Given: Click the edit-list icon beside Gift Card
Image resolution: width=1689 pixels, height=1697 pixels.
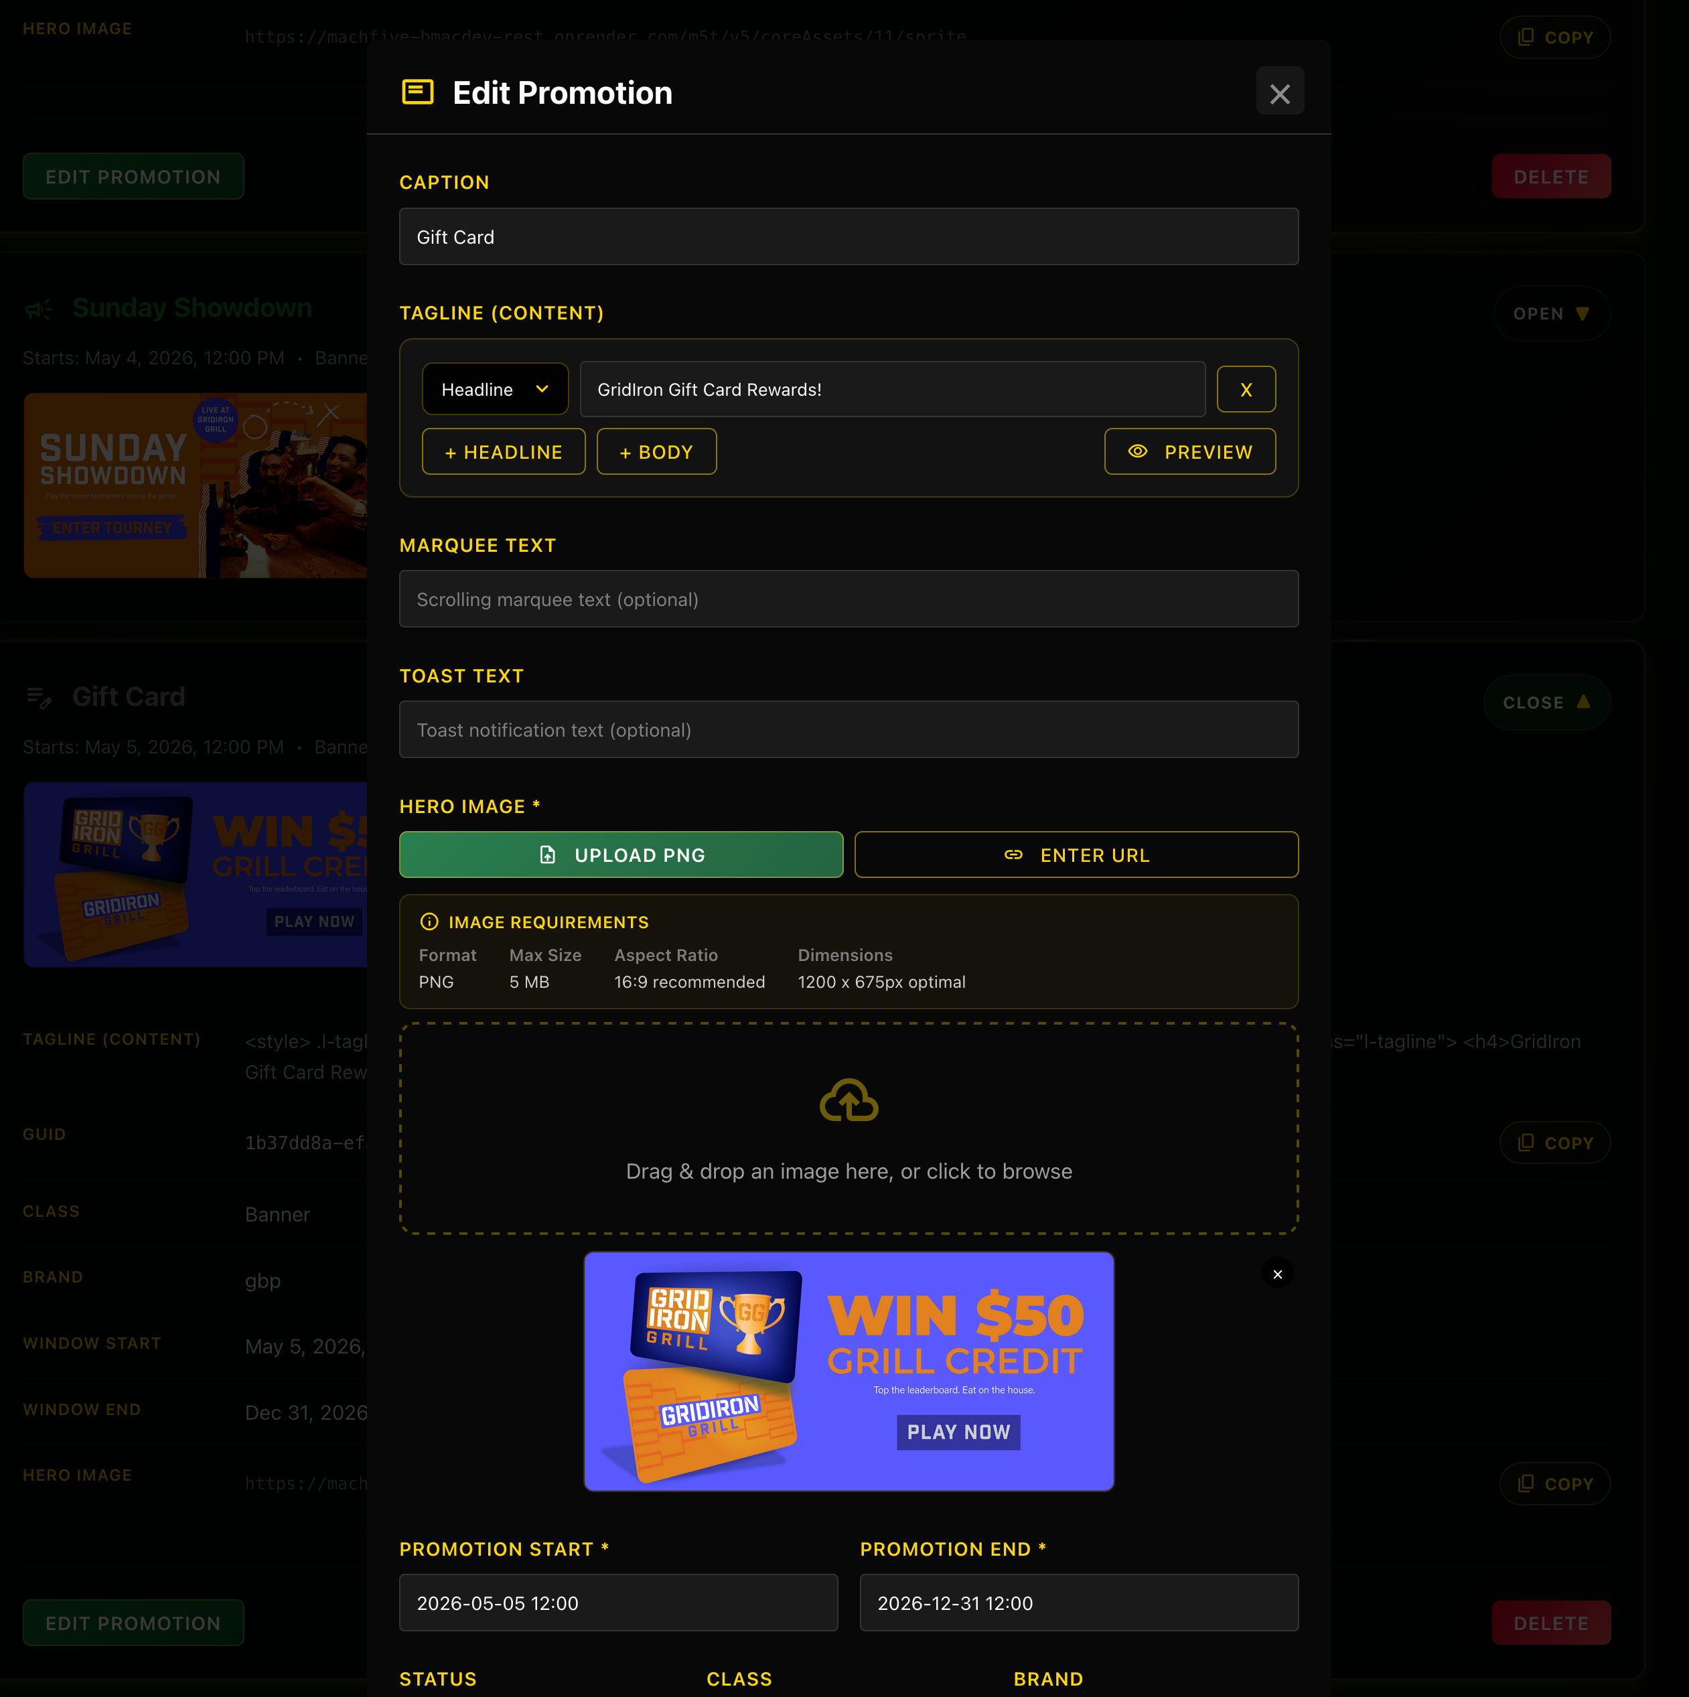Looking at the screenshot, I should click(39, 698).
